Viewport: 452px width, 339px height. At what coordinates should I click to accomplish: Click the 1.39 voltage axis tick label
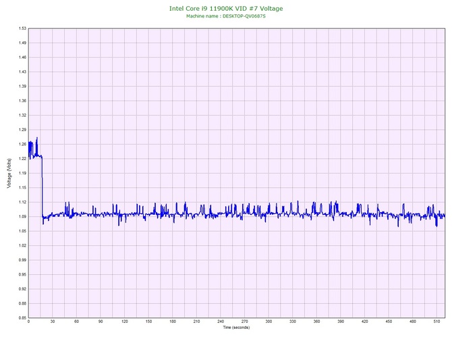point(22,86)
